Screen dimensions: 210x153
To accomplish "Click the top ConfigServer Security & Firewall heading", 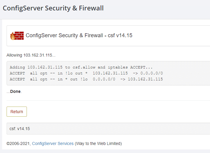I will [53, 8].
